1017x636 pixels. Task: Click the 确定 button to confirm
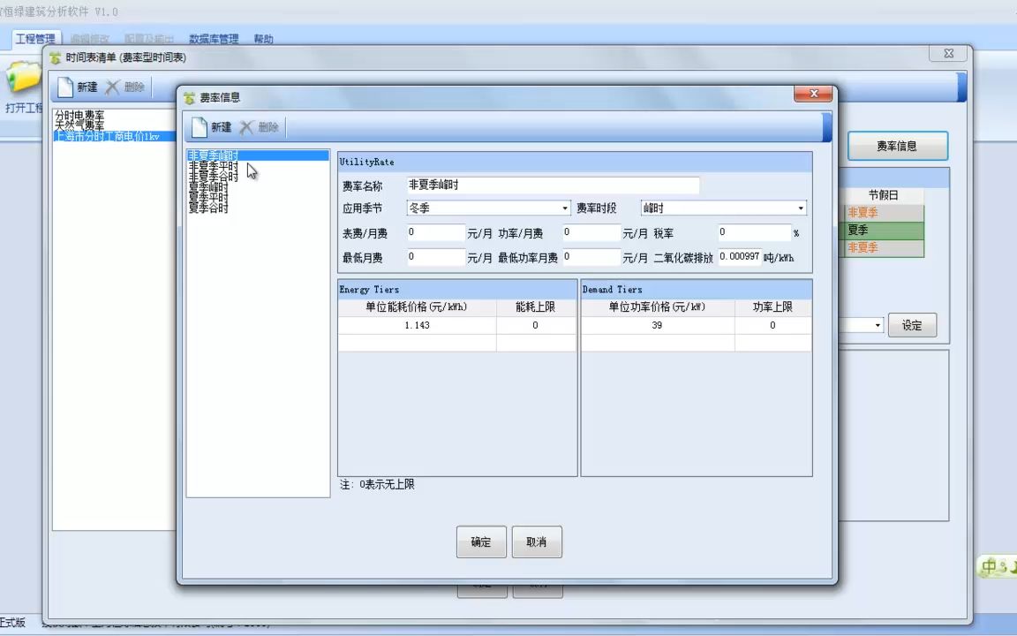click(481, 541)
